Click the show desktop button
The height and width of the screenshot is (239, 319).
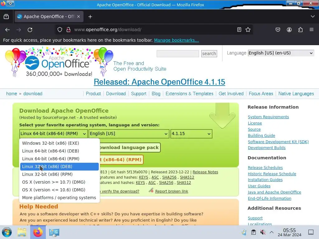[311, 232]
